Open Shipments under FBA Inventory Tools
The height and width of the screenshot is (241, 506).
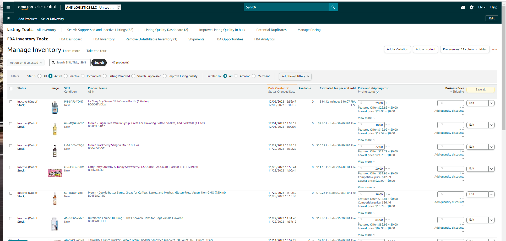click(196, 39)
